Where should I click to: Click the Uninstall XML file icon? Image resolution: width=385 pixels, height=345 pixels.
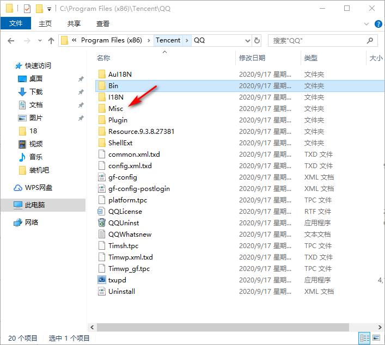[102, 291]
